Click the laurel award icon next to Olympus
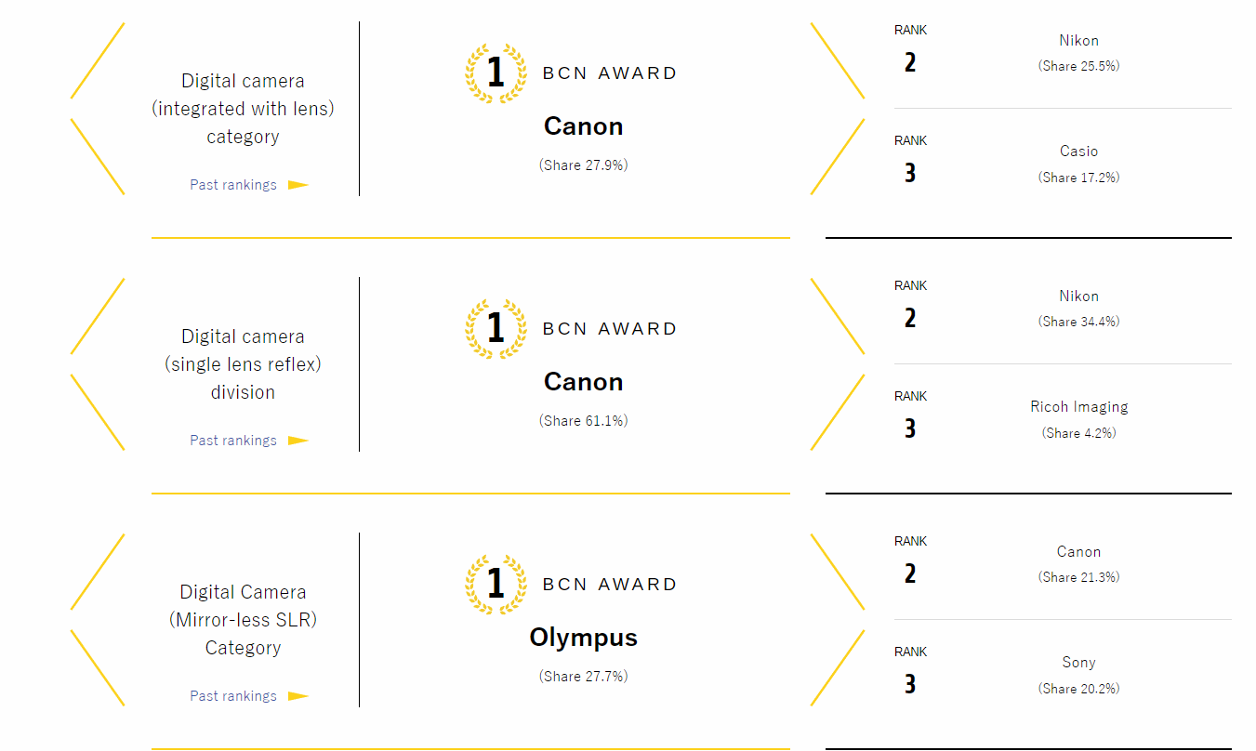Image resolution: width=1256 pixels, height=751 pixels. [x=496, y=584]
